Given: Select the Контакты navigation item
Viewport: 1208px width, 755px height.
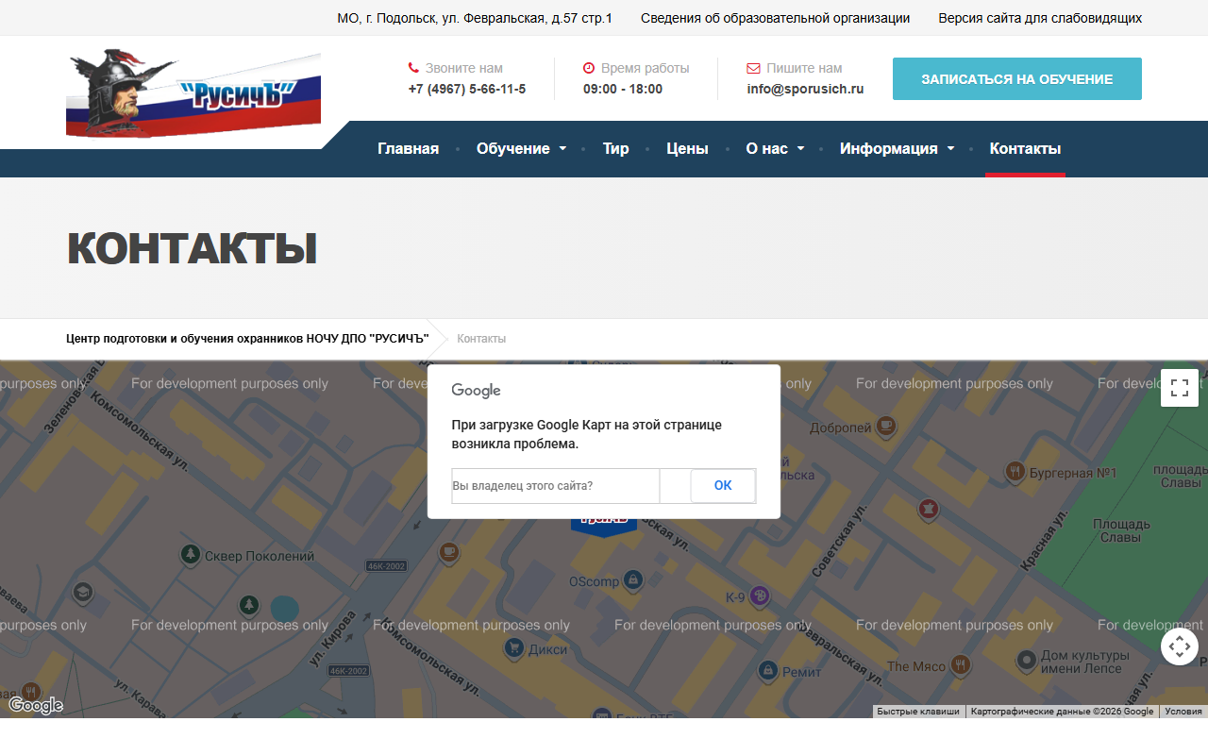Looking at the screenshot, I should pos(1025,148).
